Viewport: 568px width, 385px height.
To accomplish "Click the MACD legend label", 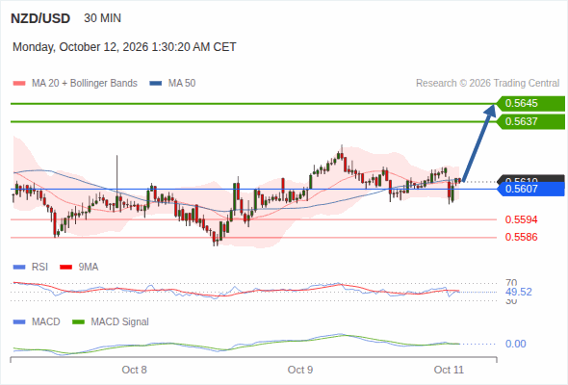I will (x=46, y=322).
